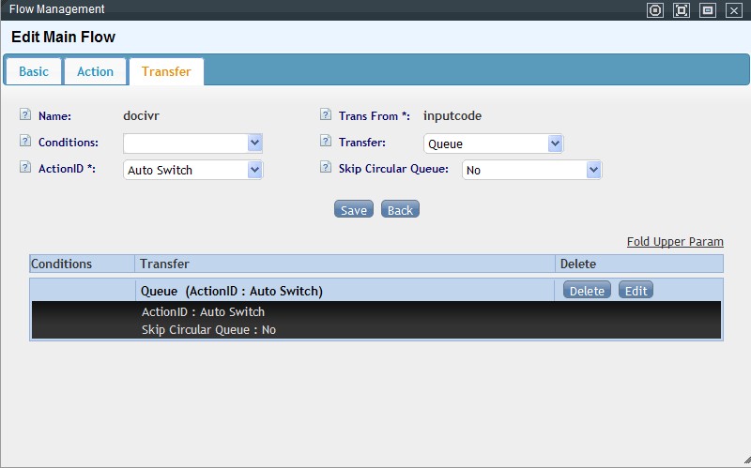751x468 pixels.
Task: Open the Transfer dropdown showing Queue
Action: pyautogui.click(x=555, y=143)
